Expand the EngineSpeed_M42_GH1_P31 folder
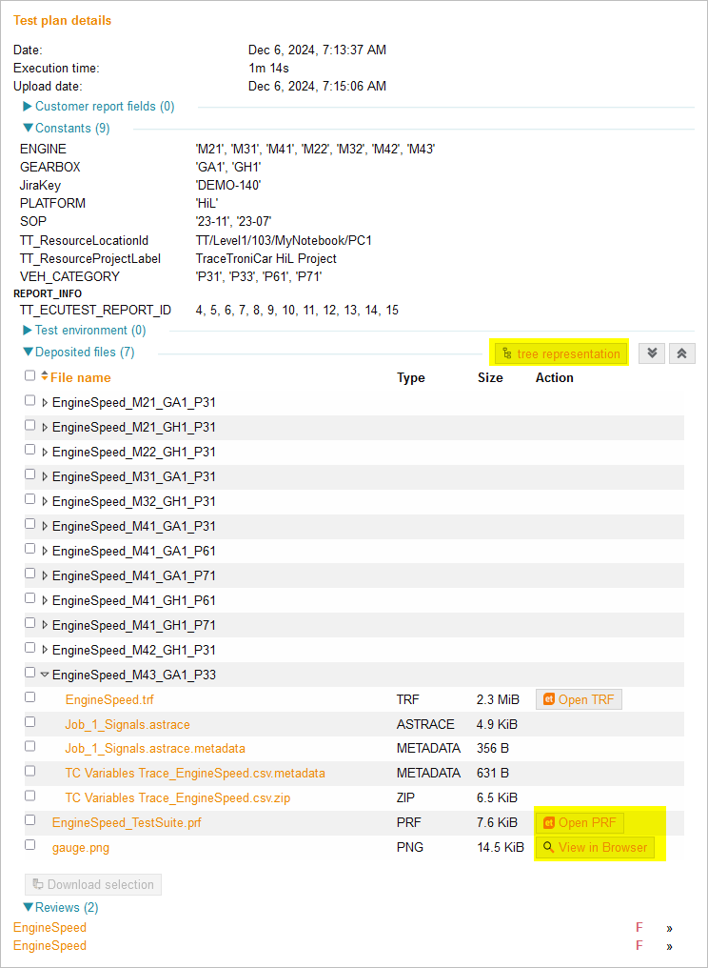 [x=45, y=650]
